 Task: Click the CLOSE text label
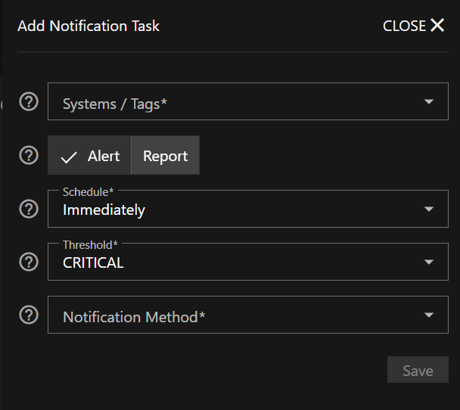[404, 26]
